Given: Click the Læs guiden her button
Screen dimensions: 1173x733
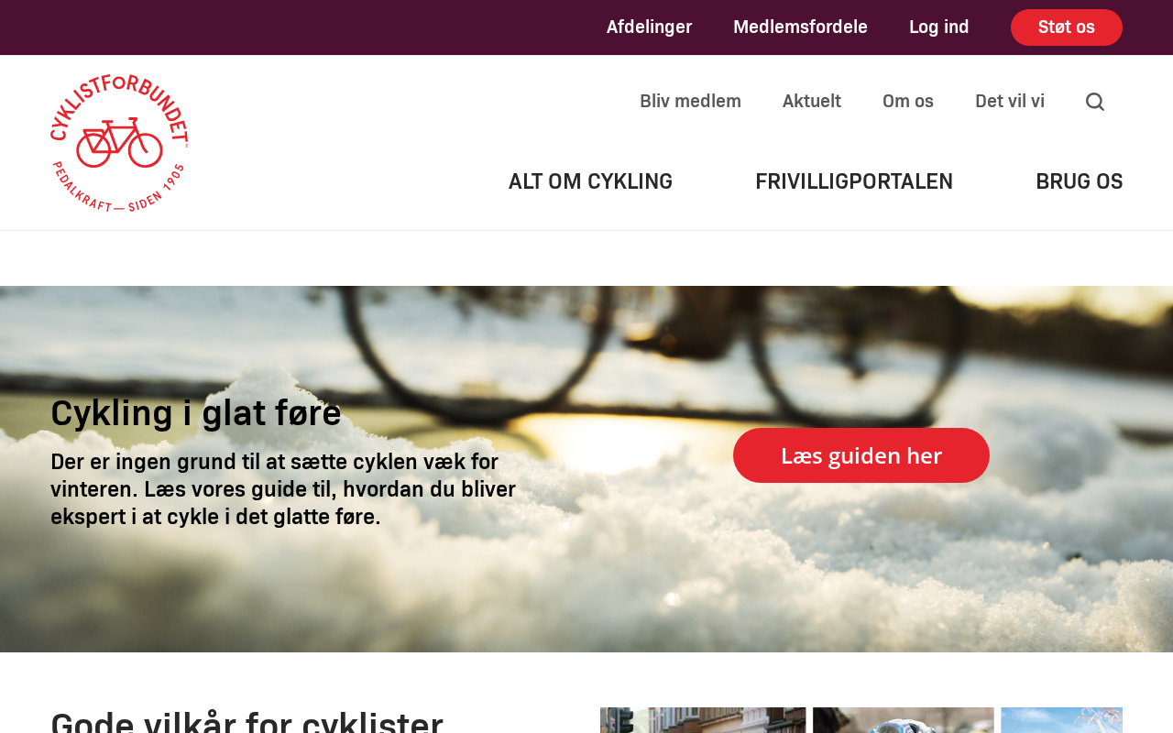Looking at the screenshot, I should (x=861, y=455).
